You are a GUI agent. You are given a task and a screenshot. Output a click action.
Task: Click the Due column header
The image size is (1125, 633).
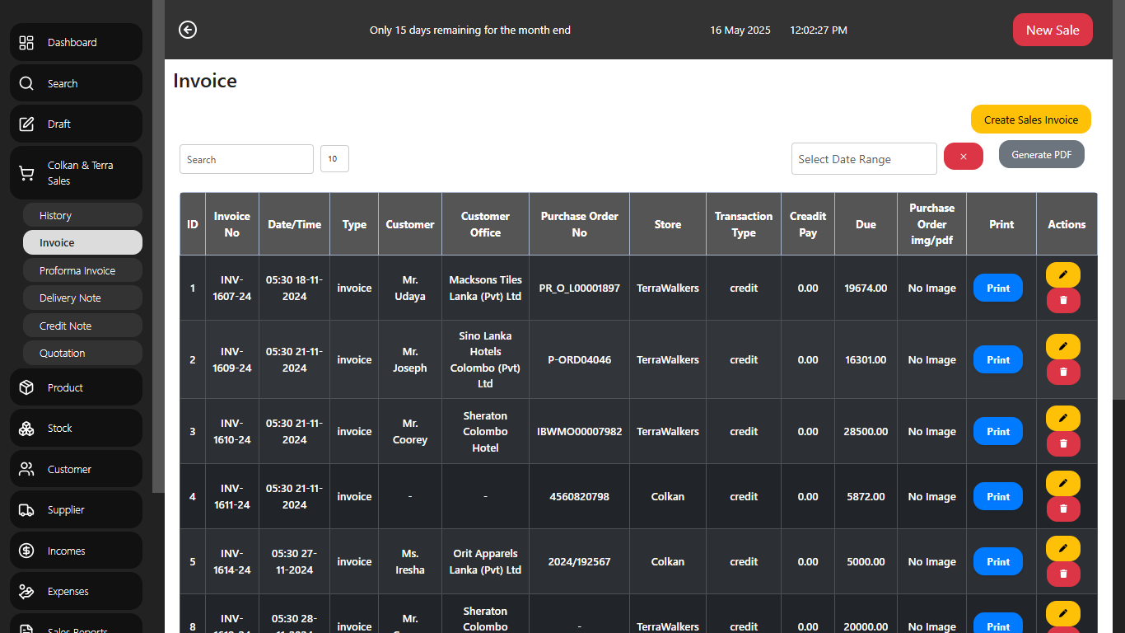[x=866, y=224]
